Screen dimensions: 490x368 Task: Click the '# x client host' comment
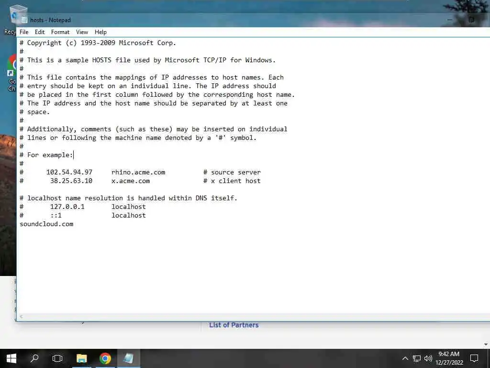coord(232,181)
